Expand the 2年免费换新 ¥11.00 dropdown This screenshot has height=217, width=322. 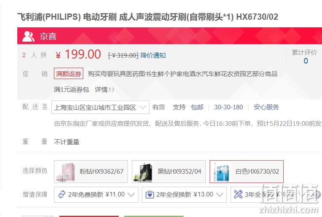click(96, 195)
